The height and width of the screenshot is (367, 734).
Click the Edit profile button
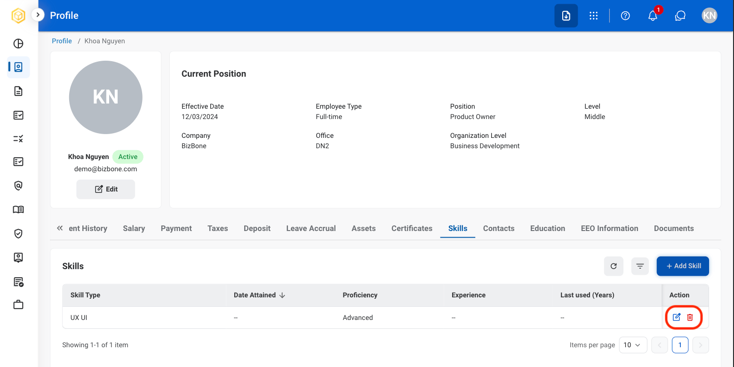click(106, 189)
